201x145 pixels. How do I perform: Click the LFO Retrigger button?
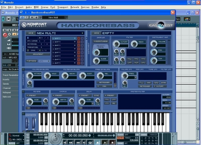point(145,86)
